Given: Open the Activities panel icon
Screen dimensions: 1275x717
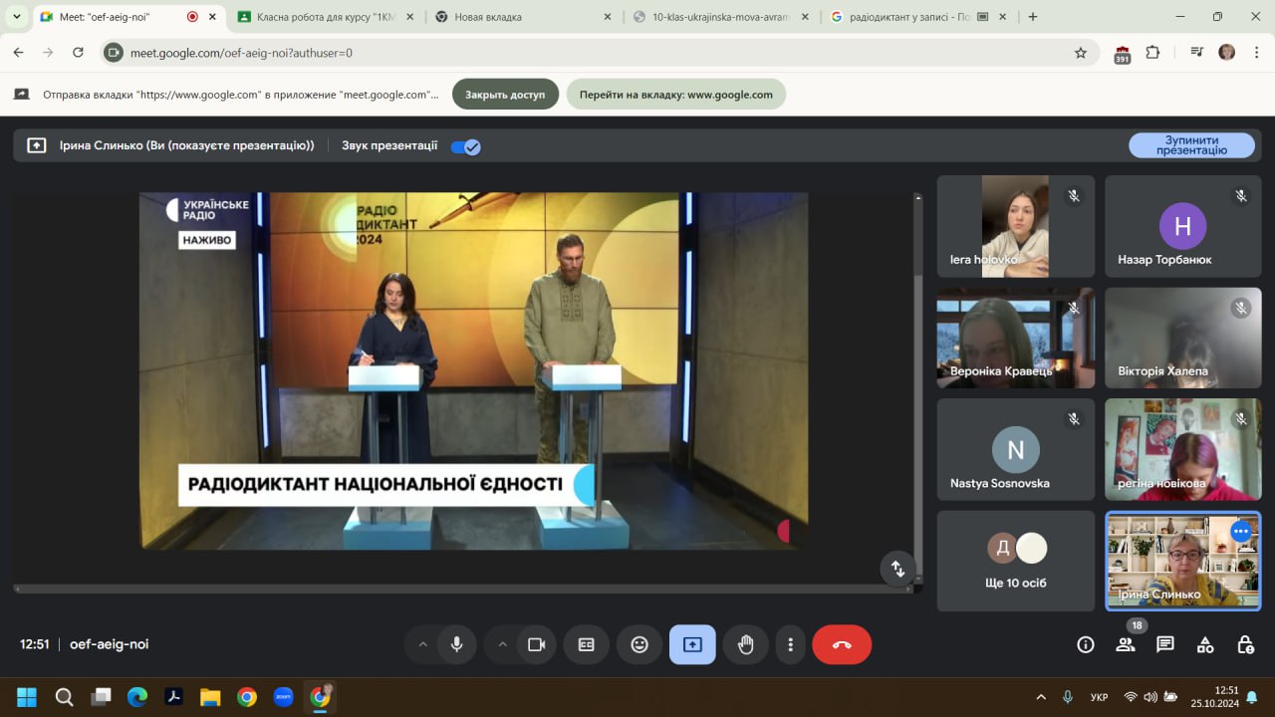Looking at the screenshot, I should (x=1205, y=644).
